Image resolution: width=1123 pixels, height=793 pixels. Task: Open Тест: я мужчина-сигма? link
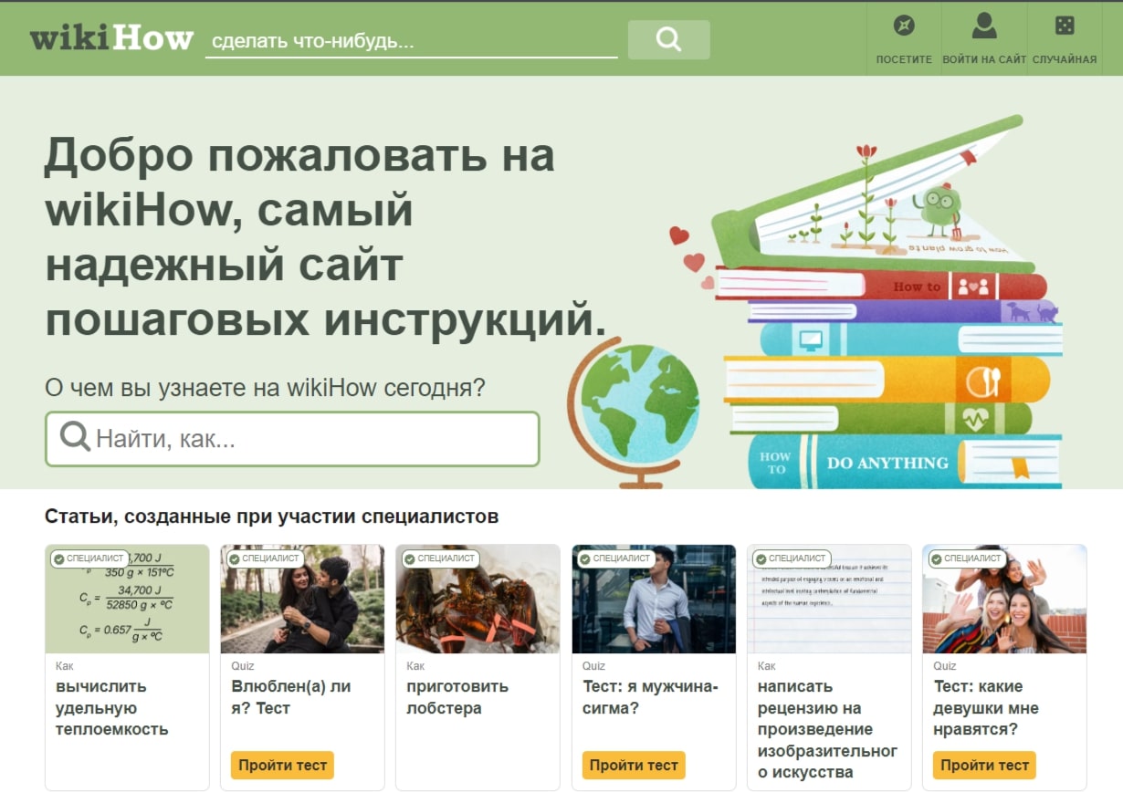coord(651,697)
